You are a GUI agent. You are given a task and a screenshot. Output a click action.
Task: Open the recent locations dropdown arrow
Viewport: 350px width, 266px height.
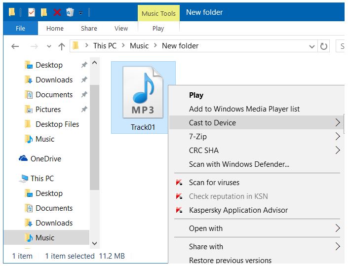pyautogui.click(x=49, y=46)
